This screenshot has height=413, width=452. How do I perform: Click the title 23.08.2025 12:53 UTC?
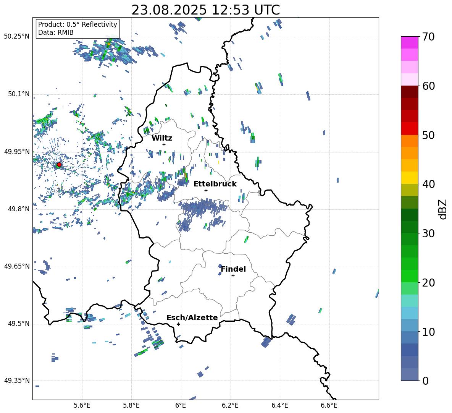(205, 10)
